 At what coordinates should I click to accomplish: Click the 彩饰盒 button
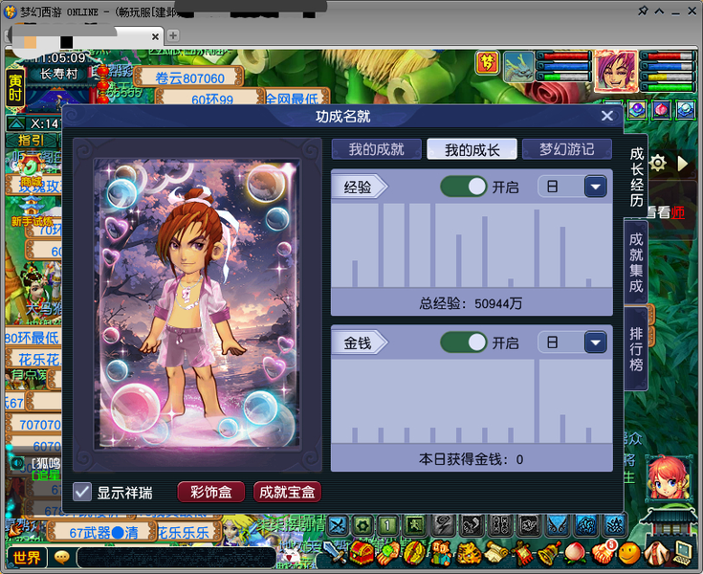[x=211, y=492]
